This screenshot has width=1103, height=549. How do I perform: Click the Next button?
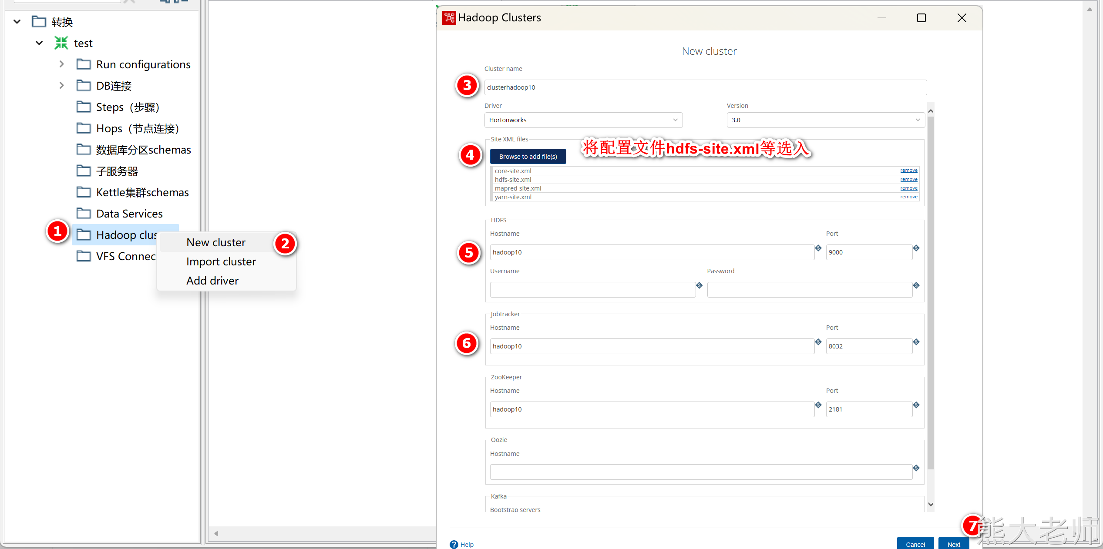tap(953, 544)
